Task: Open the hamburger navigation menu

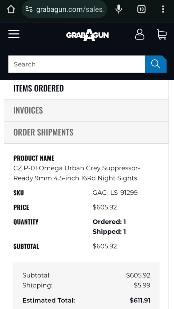Action: (14, 34)
